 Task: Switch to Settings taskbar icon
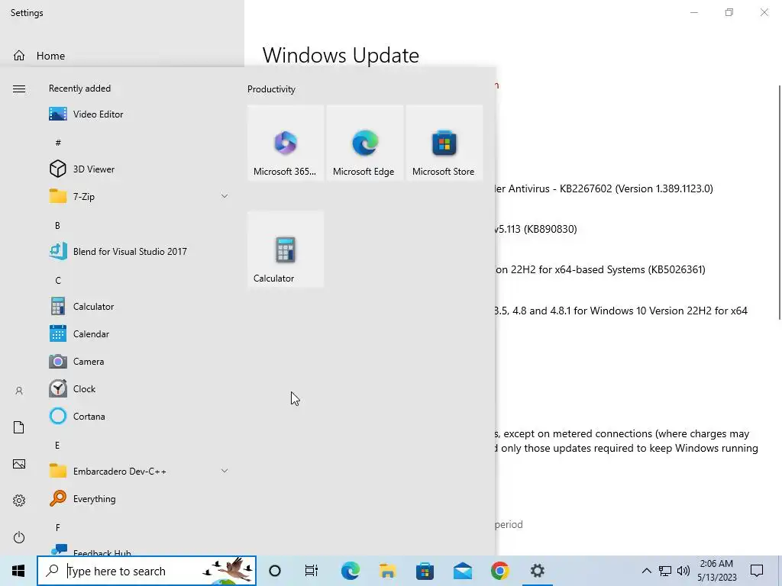click(537, 571)
